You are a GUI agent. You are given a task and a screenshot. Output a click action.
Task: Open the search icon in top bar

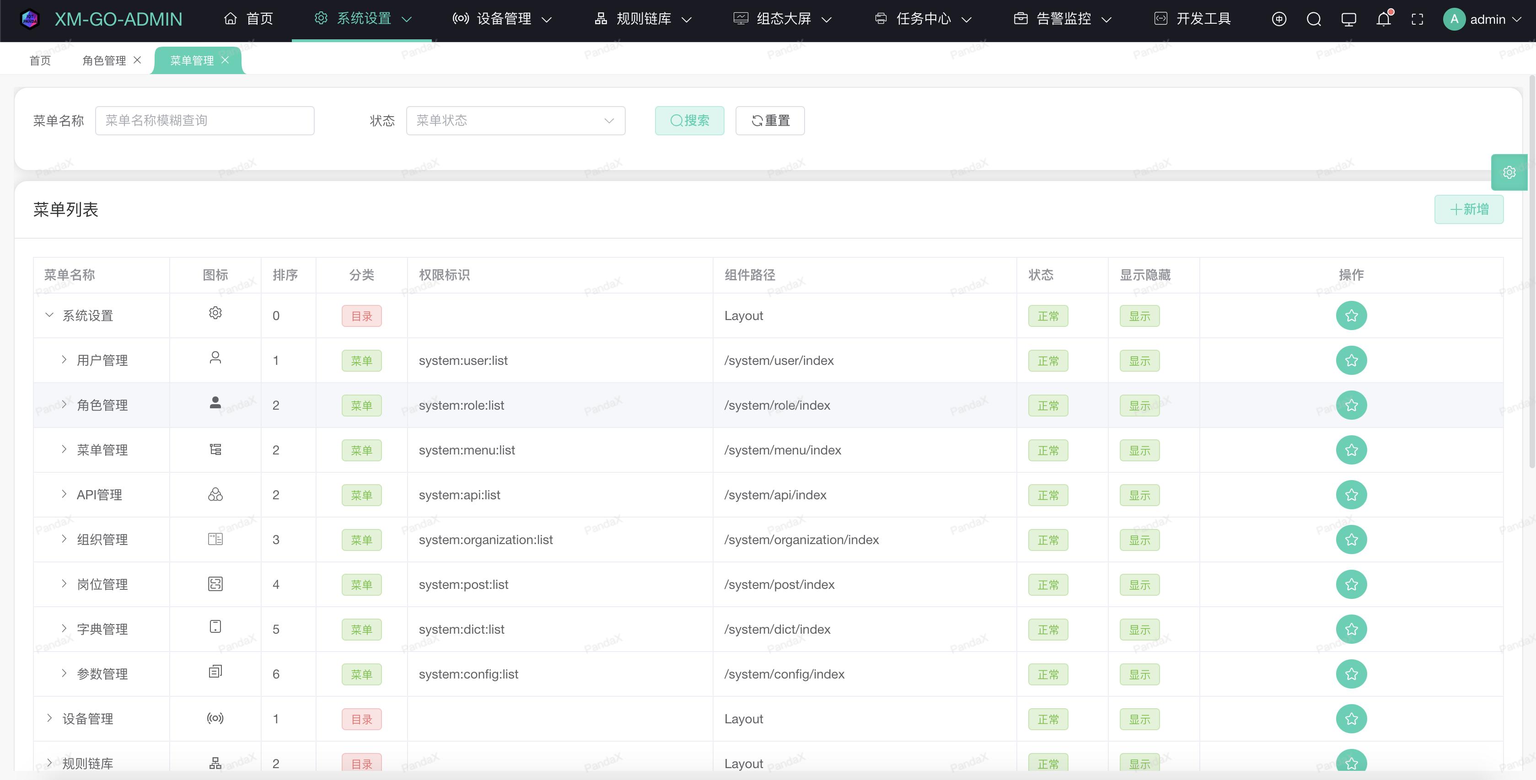coord(1314,19)
